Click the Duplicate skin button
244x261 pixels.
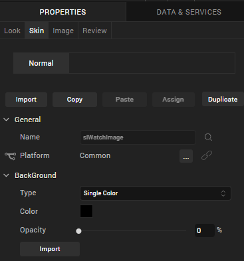(x=223, y=100)
